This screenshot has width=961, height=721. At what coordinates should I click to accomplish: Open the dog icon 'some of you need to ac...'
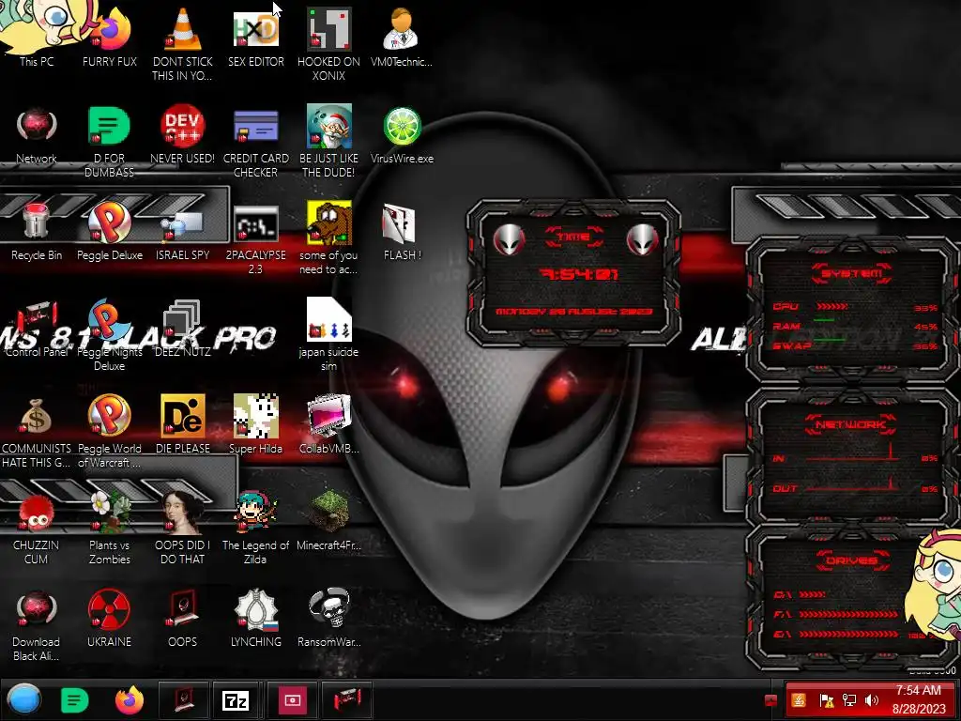pos(329,238)
